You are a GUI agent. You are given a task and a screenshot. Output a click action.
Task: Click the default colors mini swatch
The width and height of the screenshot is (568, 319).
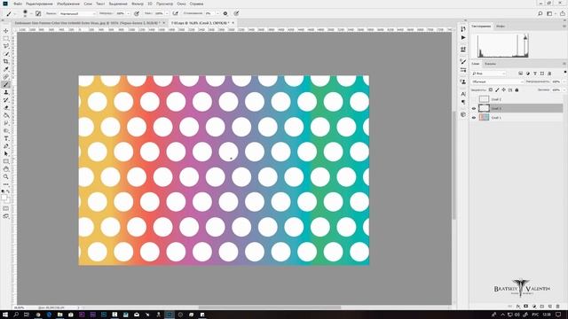(4, 191)
